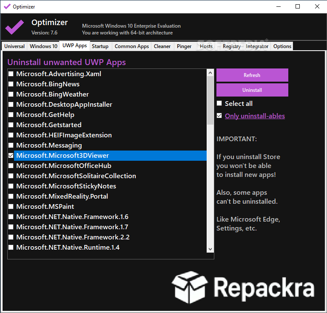Tick the Microsoft.BingNews checkbox
327x313 pixels.
click(11, 84)
